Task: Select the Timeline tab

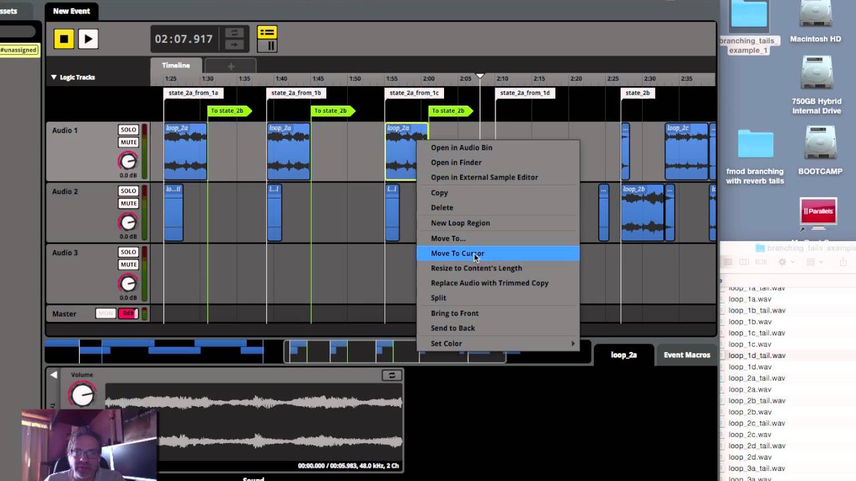Action: (176, 65)
